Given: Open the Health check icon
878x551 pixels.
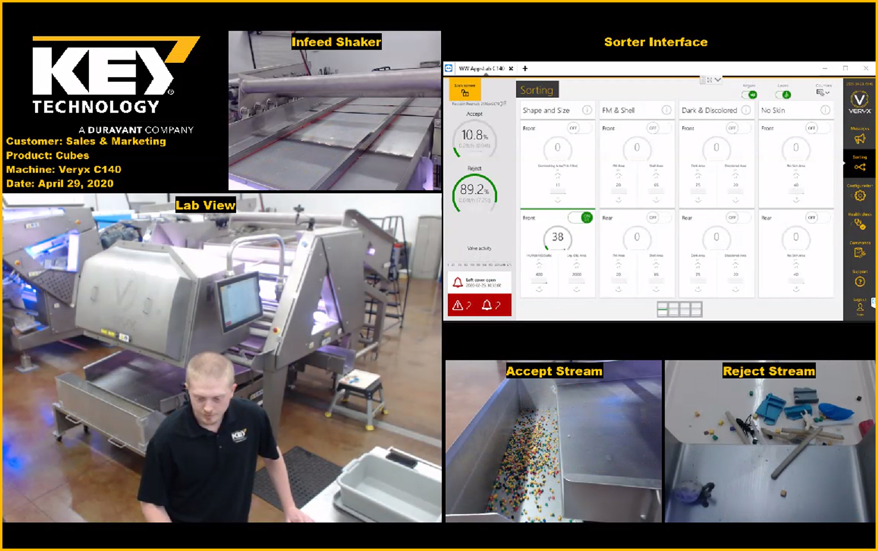Looking at the screenshot, I should (860, 224).
